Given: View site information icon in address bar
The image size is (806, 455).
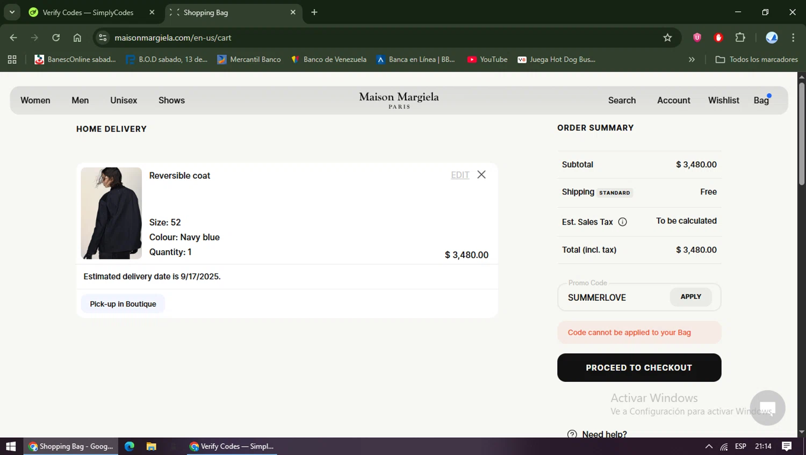Looking at the screenshot, I should pos(103,38).
